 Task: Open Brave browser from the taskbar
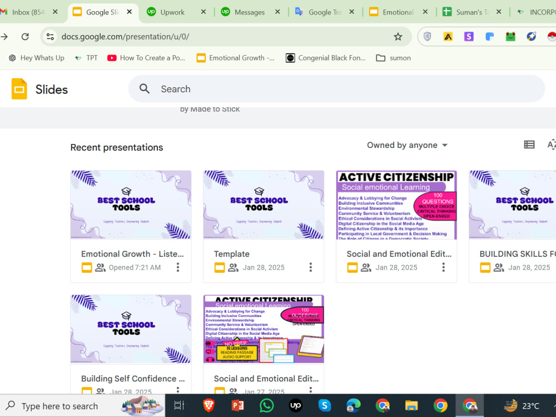[209, 405]
